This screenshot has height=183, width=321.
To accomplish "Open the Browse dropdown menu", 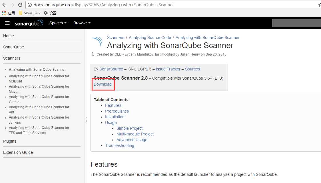I will tap(82, 23).
